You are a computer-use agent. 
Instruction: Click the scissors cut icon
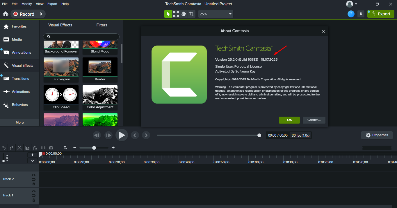[19, 148]
